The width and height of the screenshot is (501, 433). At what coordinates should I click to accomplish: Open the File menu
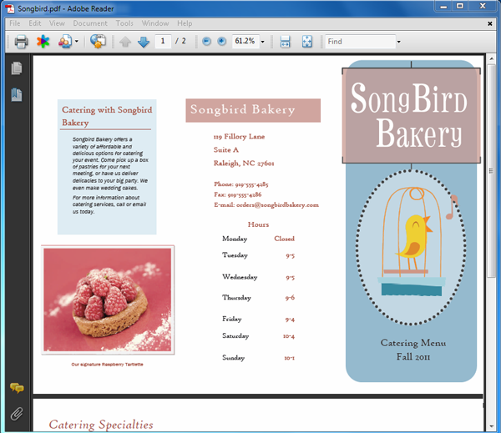click(15, 23)
